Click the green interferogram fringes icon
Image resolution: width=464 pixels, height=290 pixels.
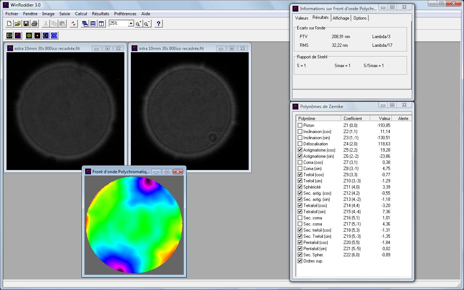[29, 35]
